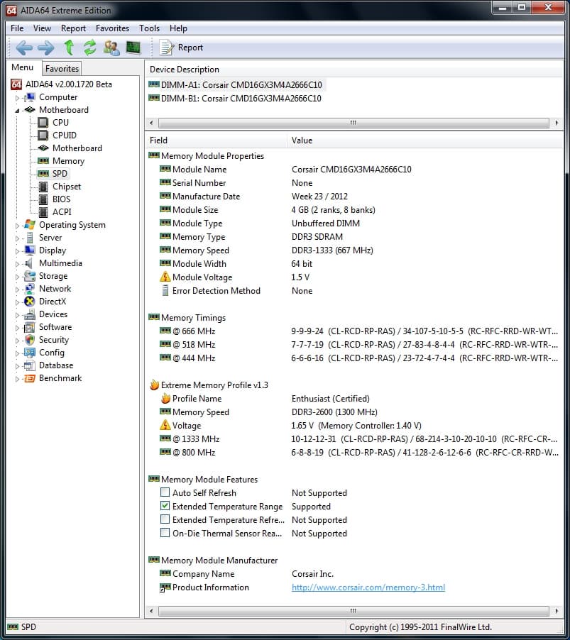Open the Help menu
The height and width of the screenshot is (640, 570).
coord(178,28)
